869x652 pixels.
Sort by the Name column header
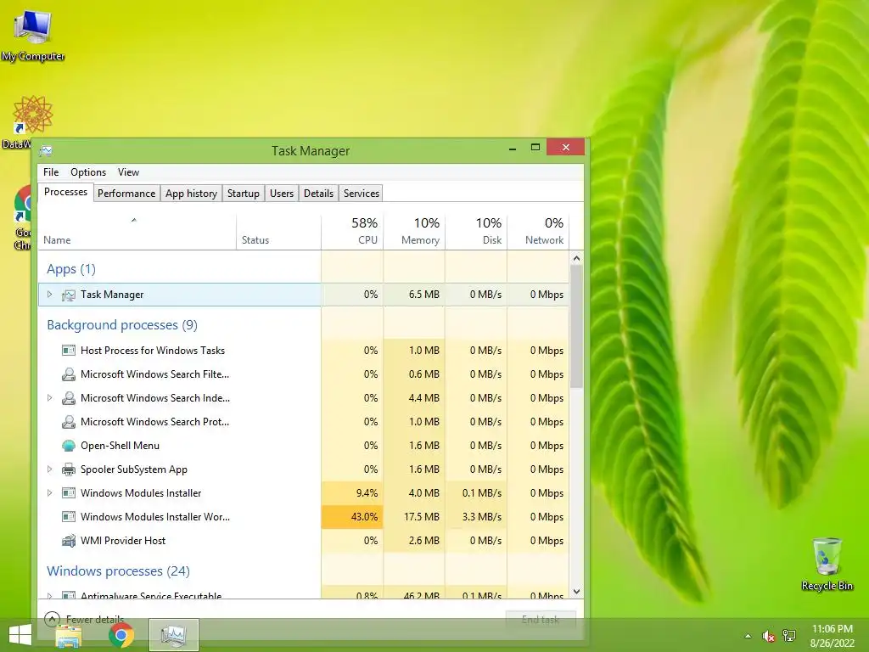(x=137, y=231)
